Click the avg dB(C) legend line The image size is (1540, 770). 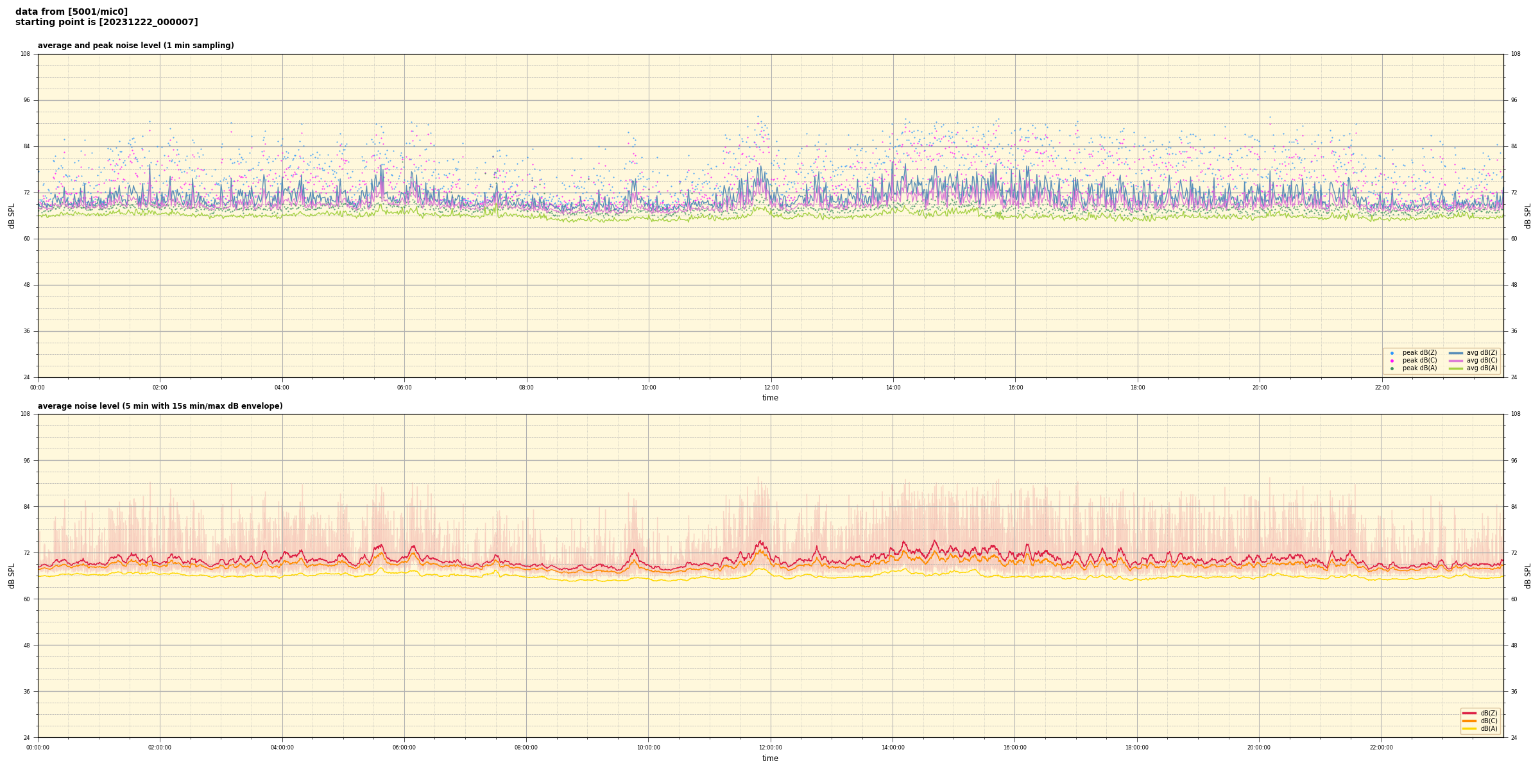(x=1456, y=361)
